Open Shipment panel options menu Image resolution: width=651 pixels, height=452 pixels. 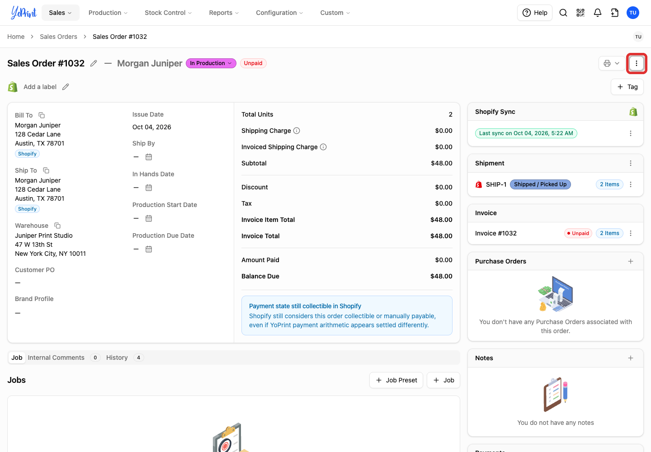631,163
